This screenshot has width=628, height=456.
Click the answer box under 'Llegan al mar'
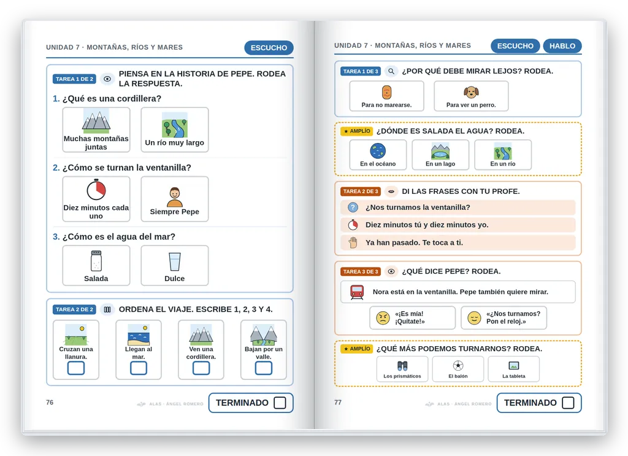pyautogui.click(x=139, y=368)
